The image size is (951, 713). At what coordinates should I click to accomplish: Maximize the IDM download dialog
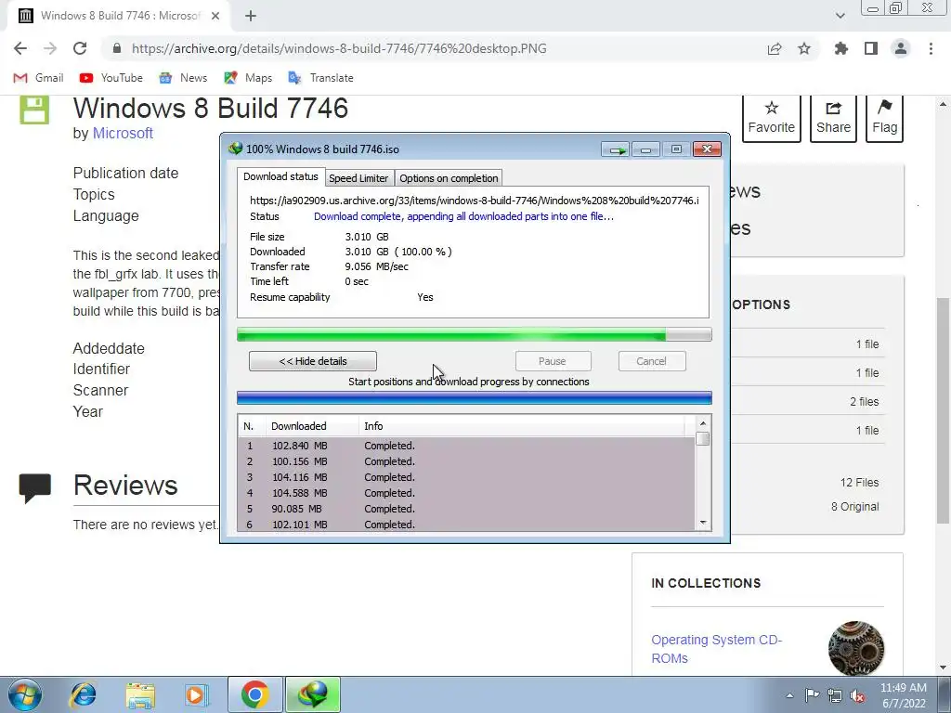pos(676,149)
